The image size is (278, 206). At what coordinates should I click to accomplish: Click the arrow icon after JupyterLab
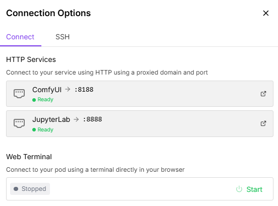[x=76, y=119]
